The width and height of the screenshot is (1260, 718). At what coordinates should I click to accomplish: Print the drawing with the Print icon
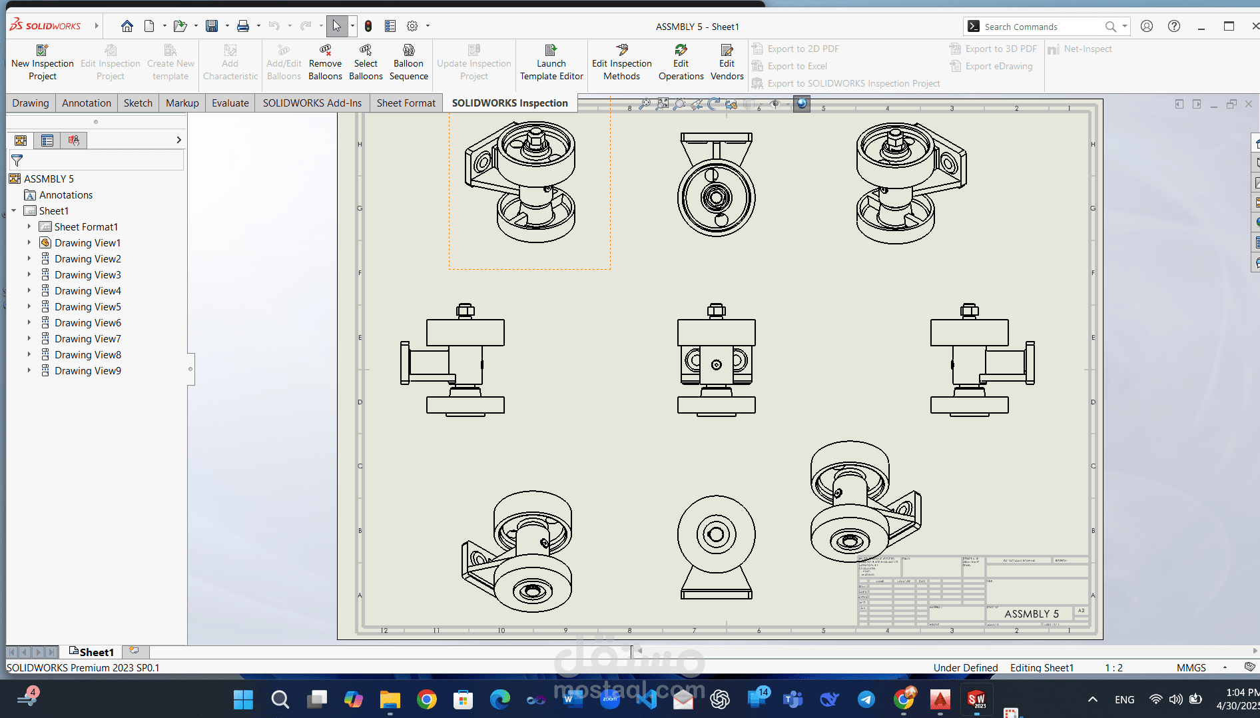[x=243, y=26]
